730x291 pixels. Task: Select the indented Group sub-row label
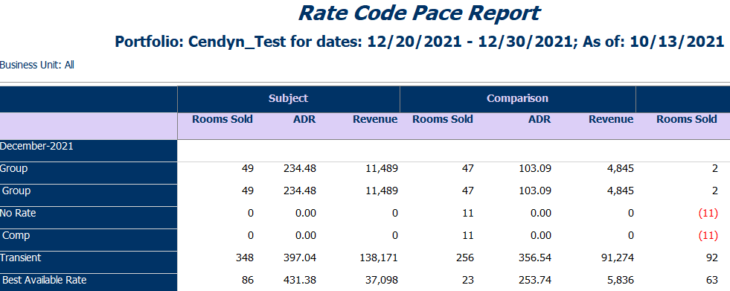(17, 191)
